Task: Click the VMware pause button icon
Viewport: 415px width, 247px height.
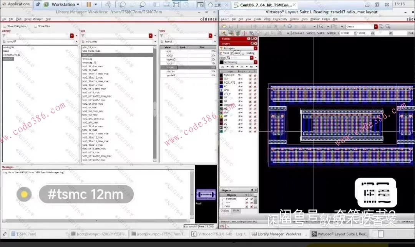Action: point(89,5)
